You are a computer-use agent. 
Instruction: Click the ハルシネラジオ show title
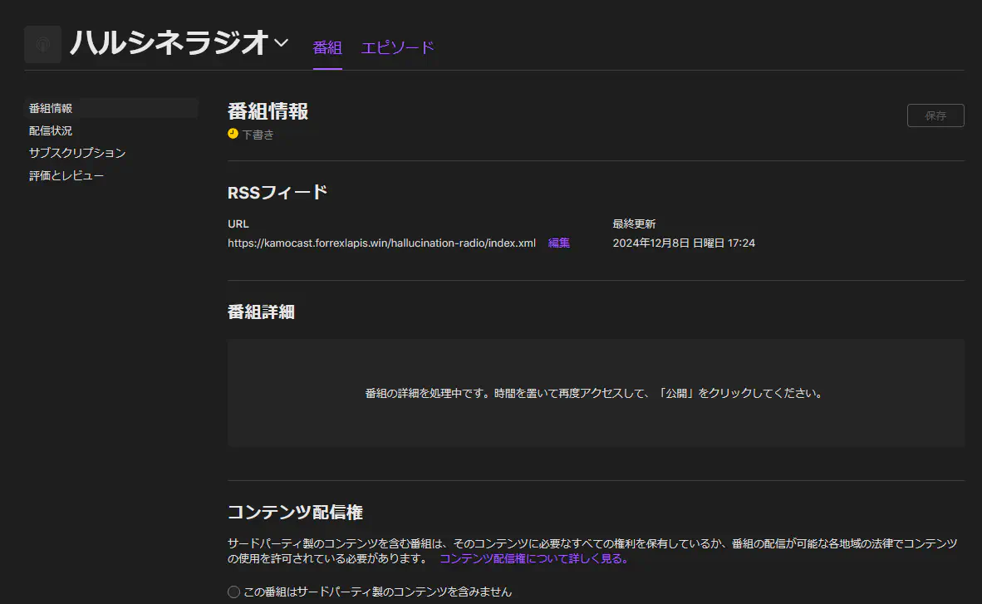click(x=169, y=43)
